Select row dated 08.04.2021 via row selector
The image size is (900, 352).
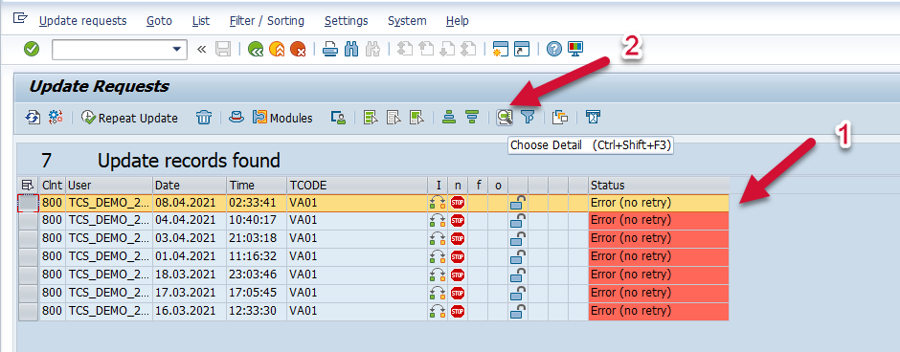click(x=28, y=203)
